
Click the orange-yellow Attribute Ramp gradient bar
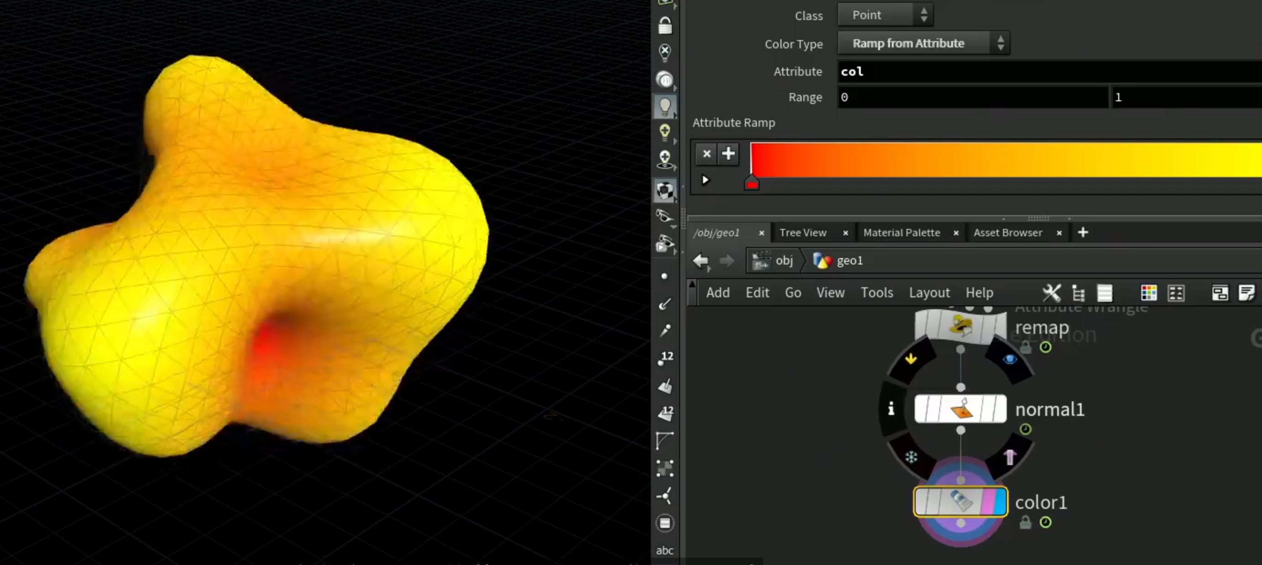click(1006, 160)
